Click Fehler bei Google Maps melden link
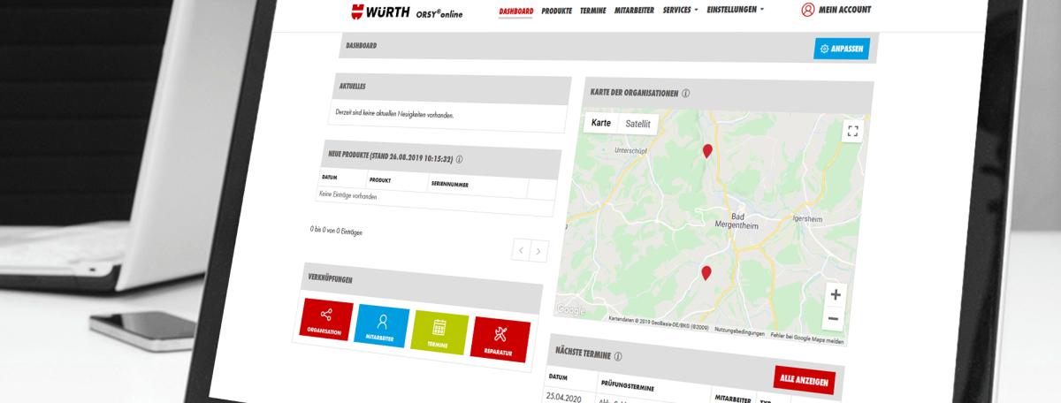The height and width of the screenshot is (403, 1061). pyautogui.click(x=806, y=340)
